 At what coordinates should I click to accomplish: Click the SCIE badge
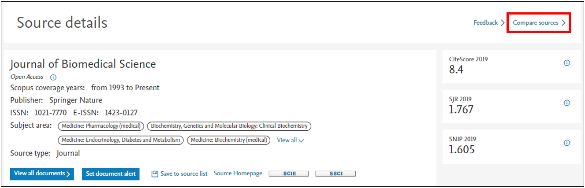(289, 173)
